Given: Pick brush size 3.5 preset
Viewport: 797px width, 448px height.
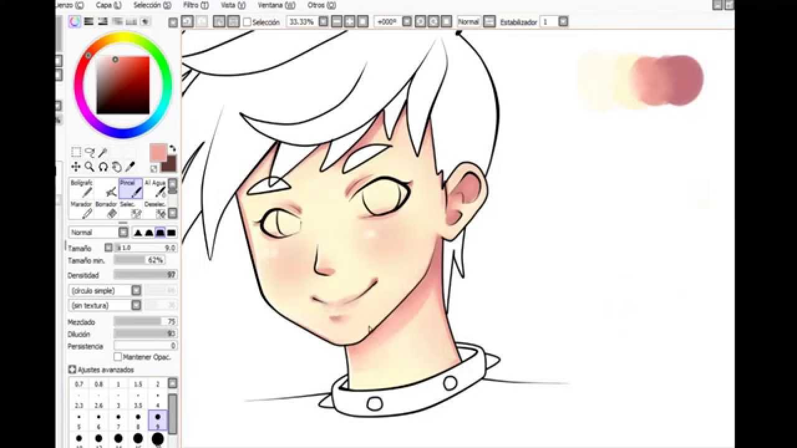Looking at the screenshot, I should pos(138,400).
